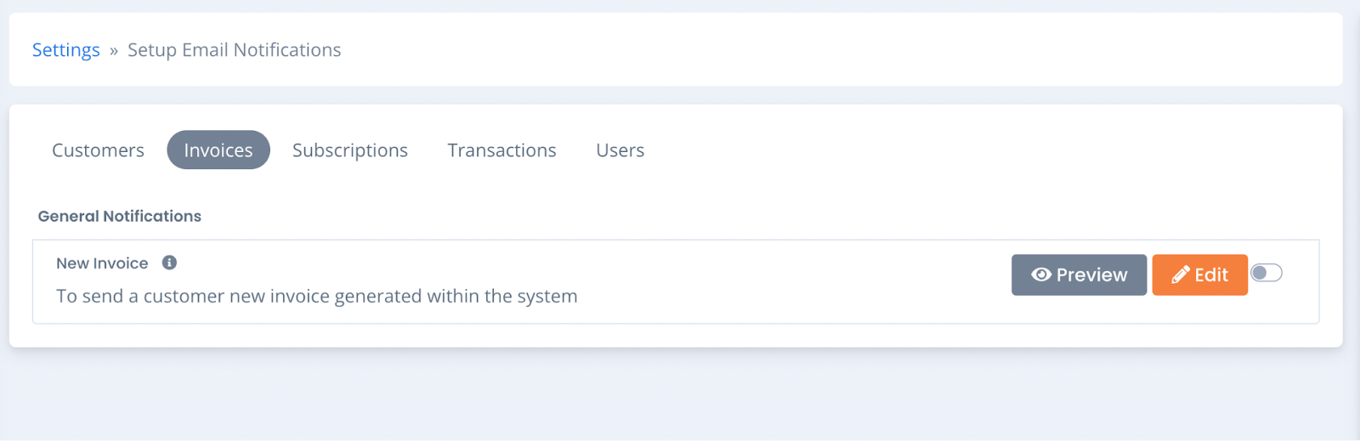Return to Settings via breadcrumb link
This screenshot has width=1360, height=441.
(65, 50)
